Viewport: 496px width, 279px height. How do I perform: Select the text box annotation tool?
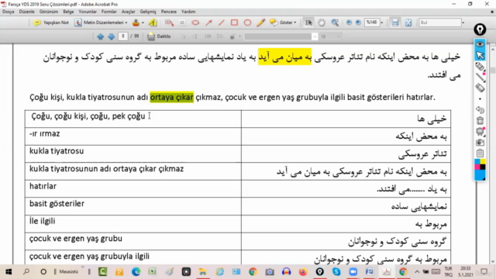(182, 22)
